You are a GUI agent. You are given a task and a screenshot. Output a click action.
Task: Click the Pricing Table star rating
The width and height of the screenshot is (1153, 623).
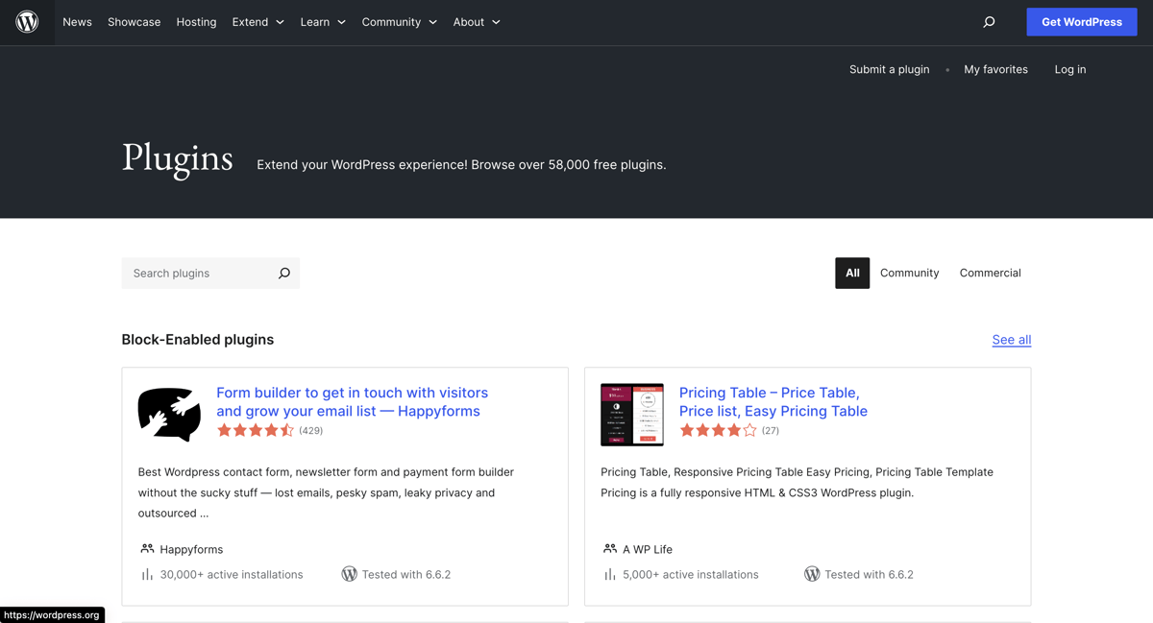coord(718,431)
